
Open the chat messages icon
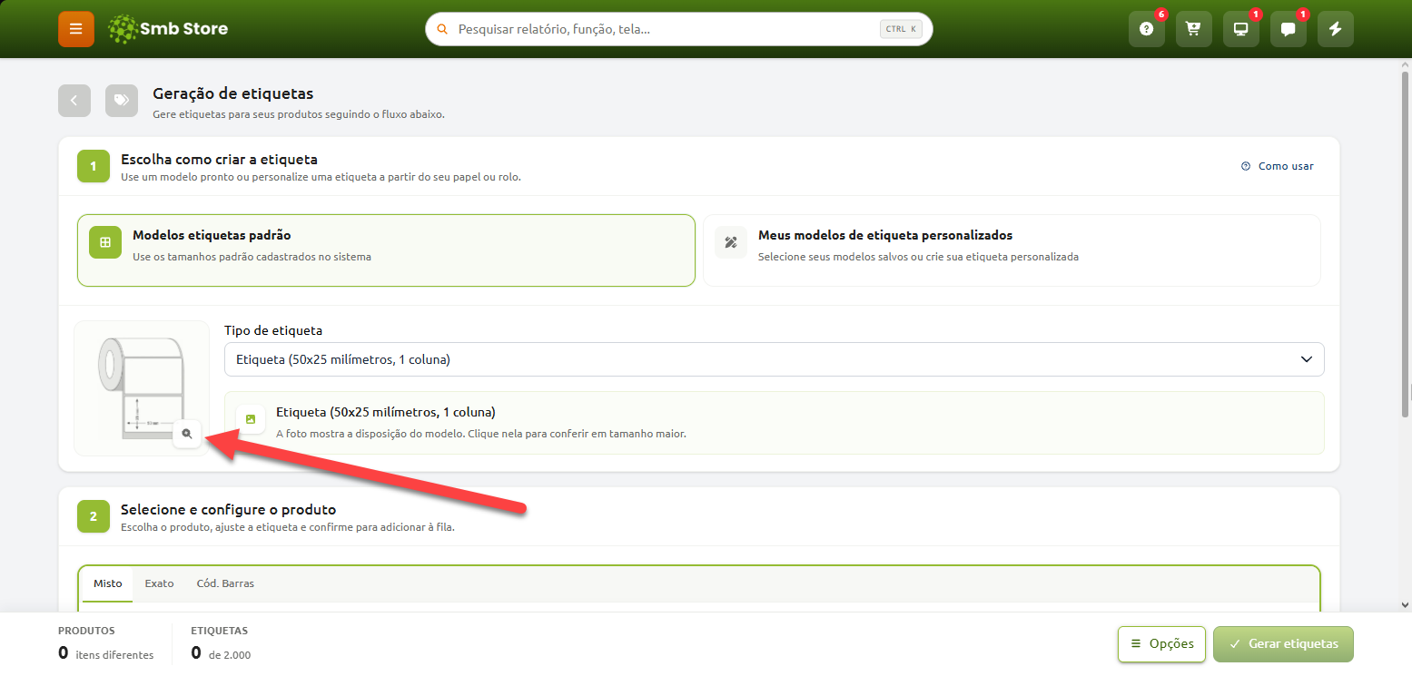[1289, 29]
